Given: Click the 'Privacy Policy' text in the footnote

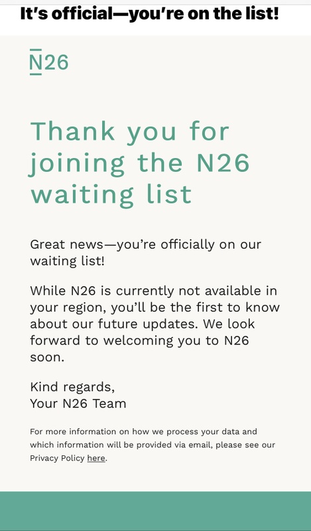Looking at the screenshot, I should (x=57, y=458).
